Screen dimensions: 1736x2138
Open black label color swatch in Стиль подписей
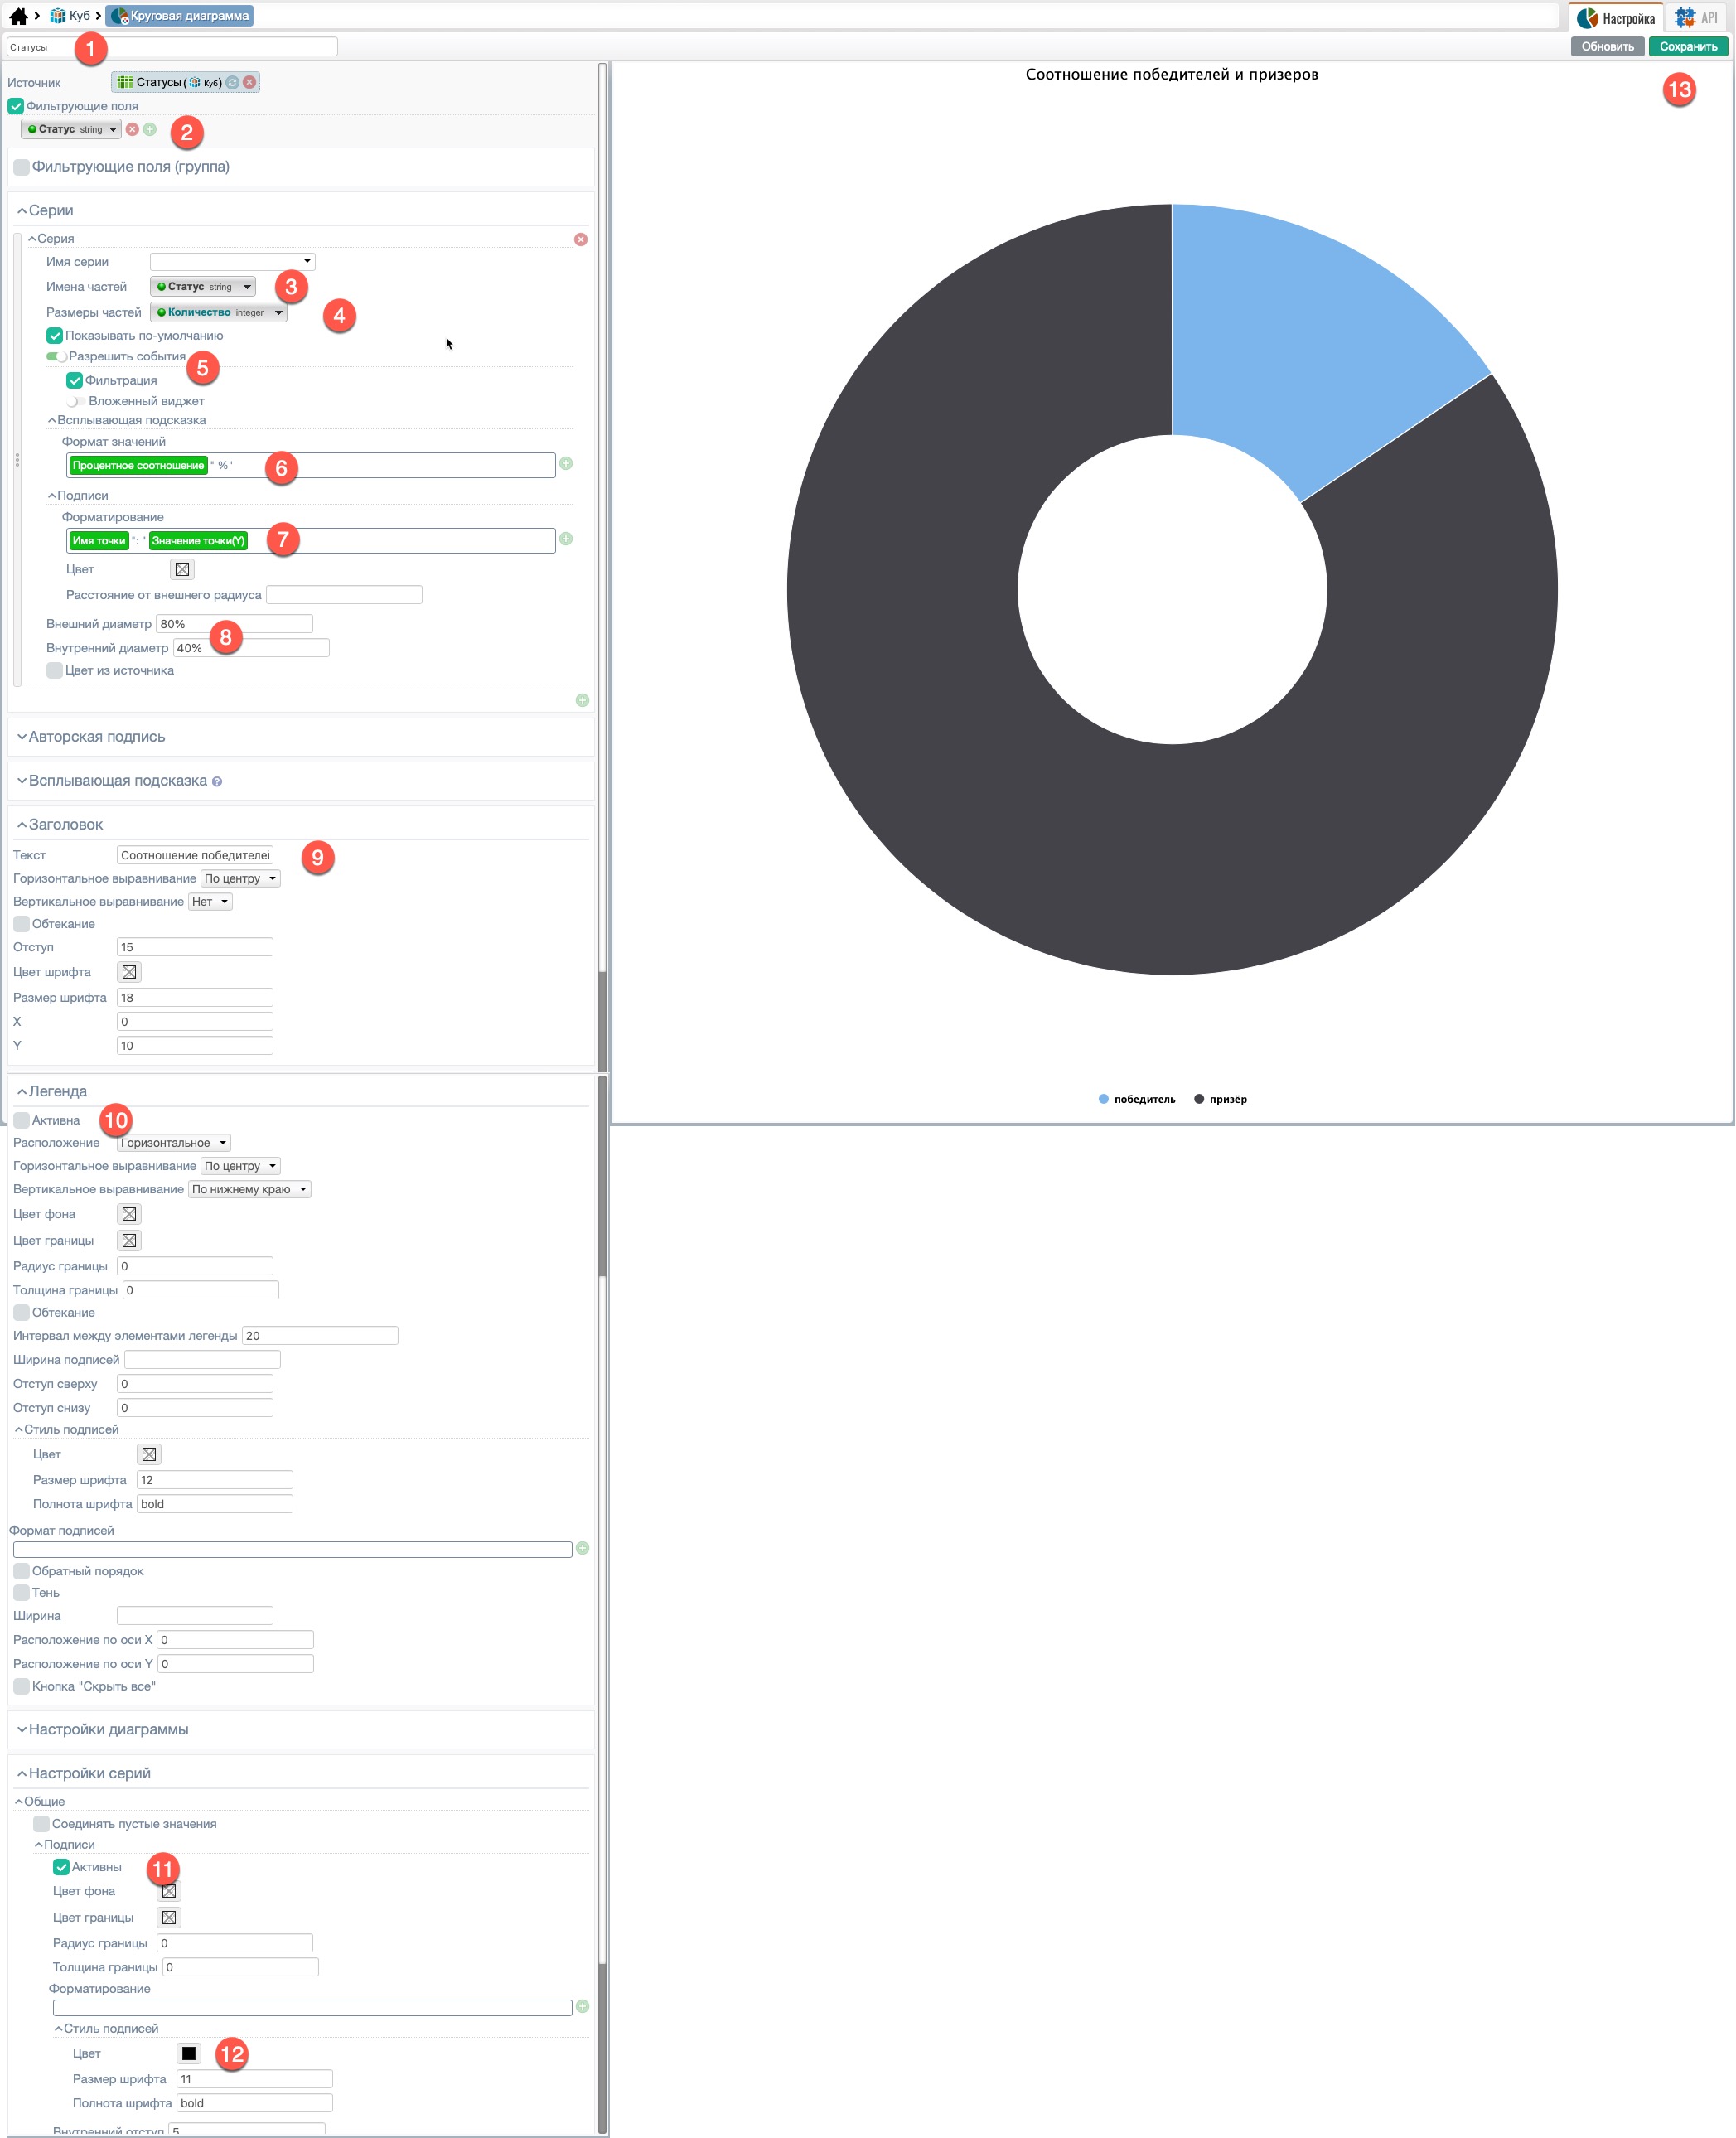(x=189, y=2054)
